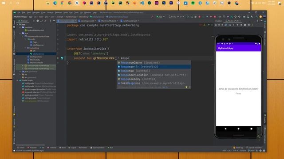Hide the Project panel with the minus icon
284x159 pixels.
[54, 21]
